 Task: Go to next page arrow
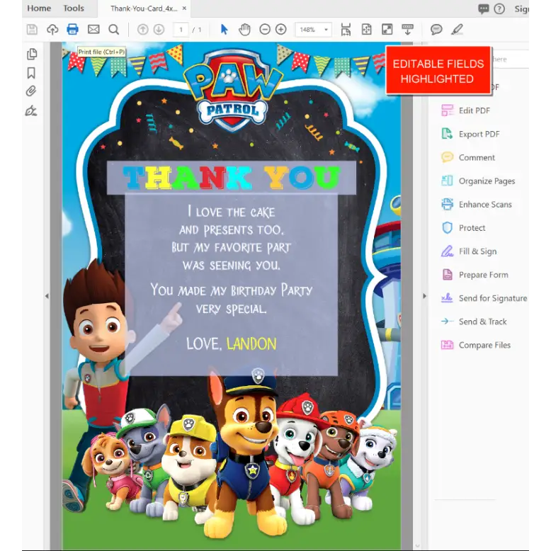click(159, 30)
